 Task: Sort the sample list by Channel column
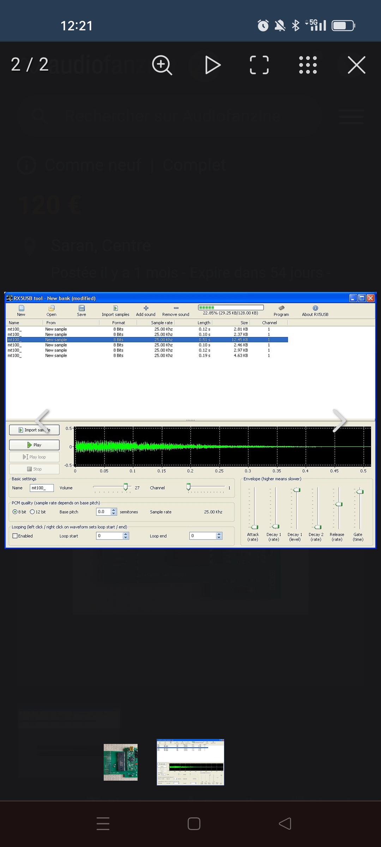click(x=269, y=323)
